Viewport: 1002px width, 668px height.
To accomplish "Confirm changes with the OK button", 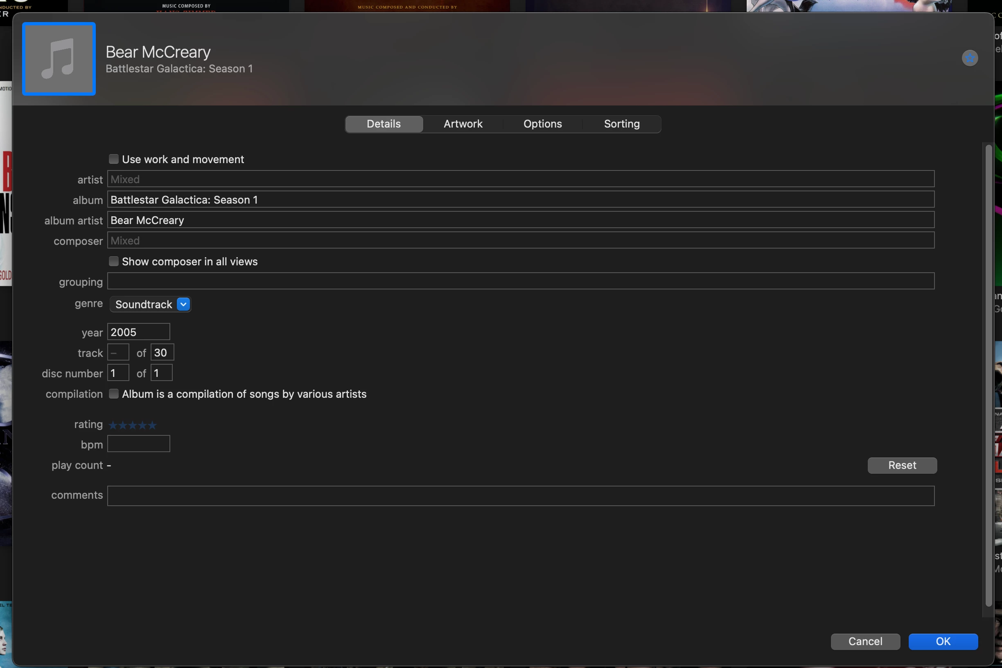I will tap(943, 641).
